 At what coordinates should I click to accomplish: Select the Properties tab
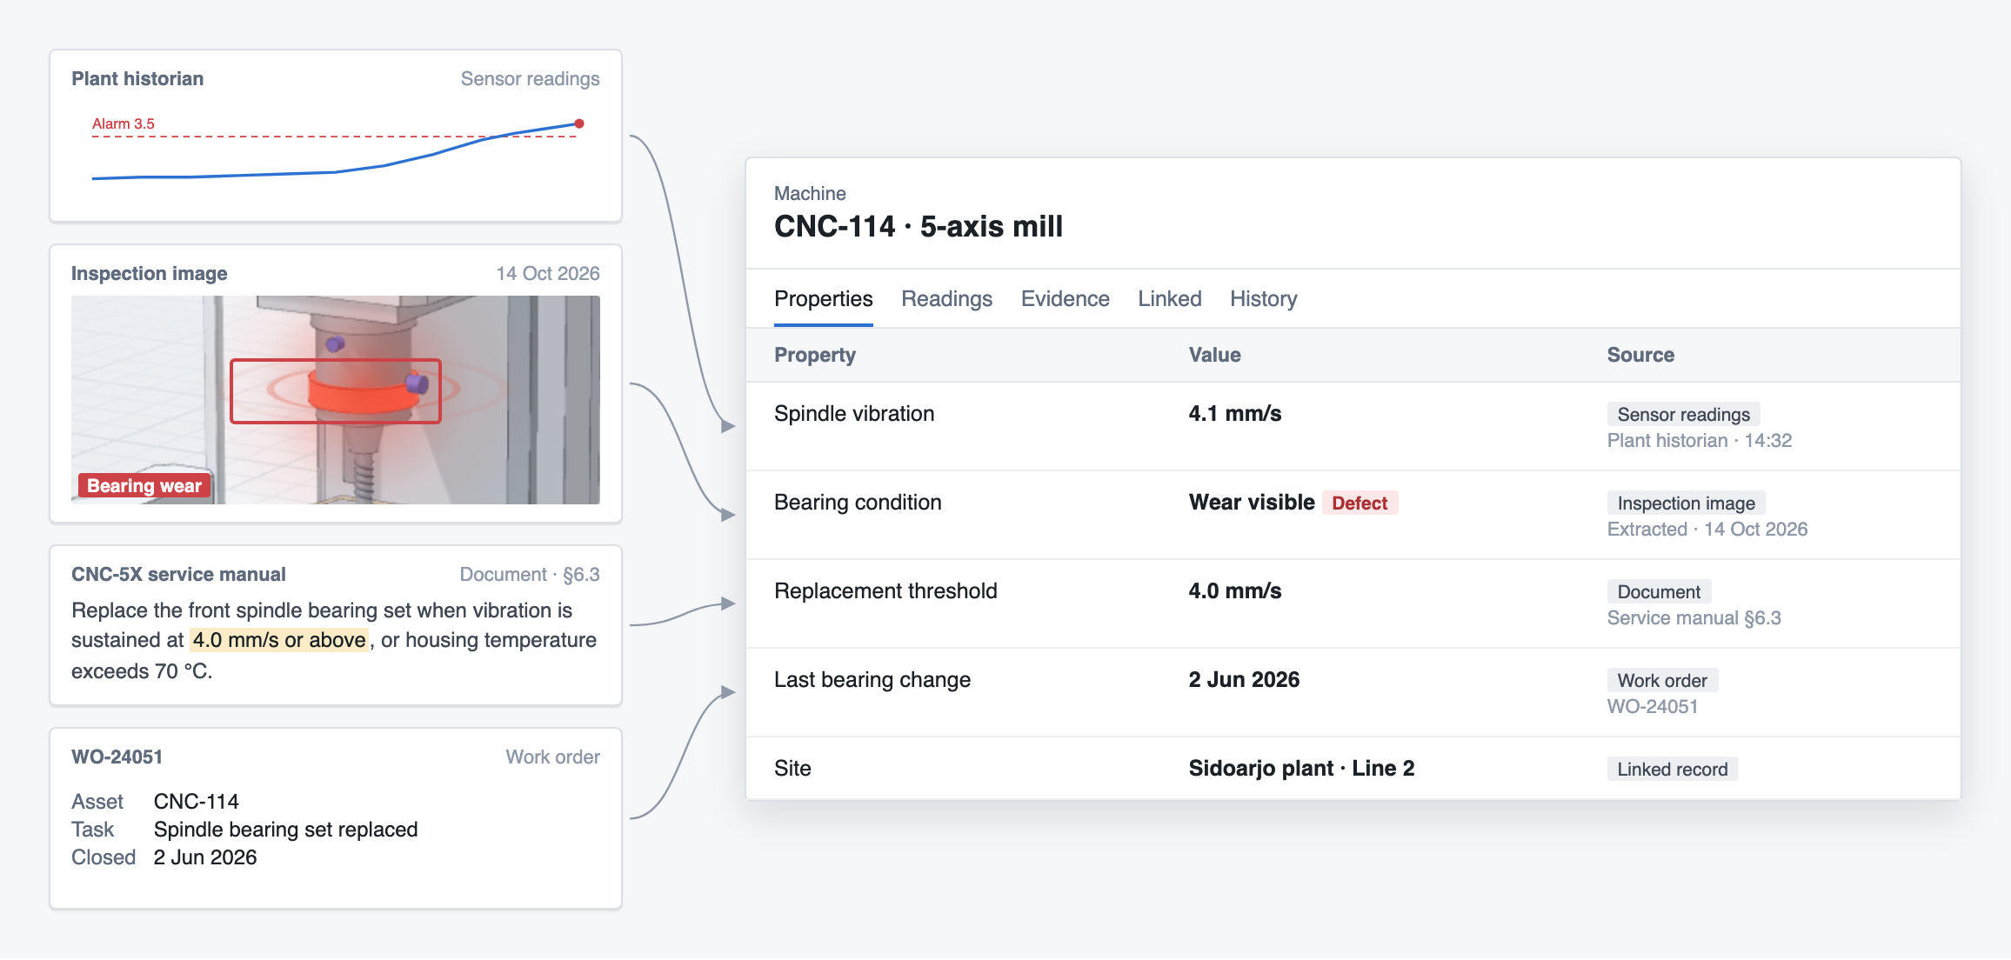[823, 299]
